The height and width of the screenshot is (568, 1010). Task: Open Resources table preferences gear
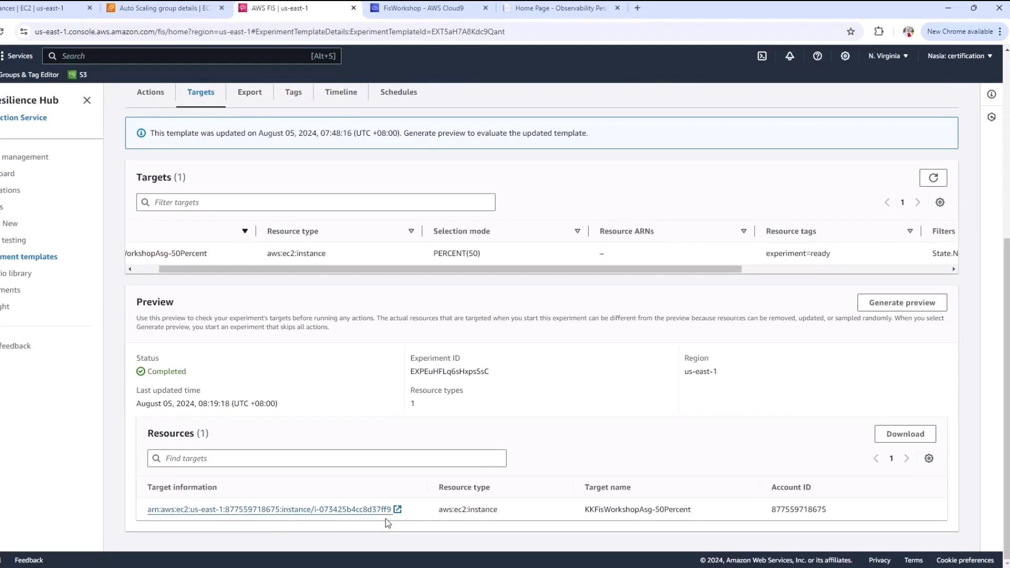[929, 459]
